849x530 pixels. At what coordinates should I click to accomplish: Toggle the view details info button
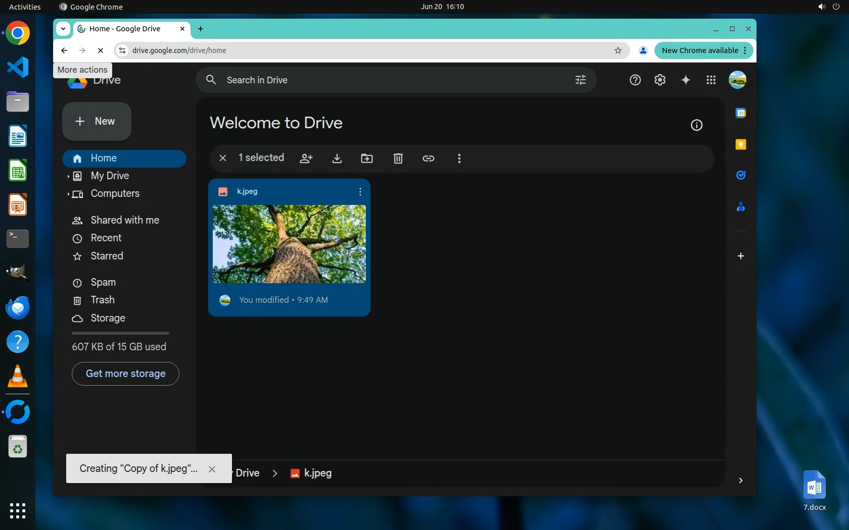tap(696, 125)
